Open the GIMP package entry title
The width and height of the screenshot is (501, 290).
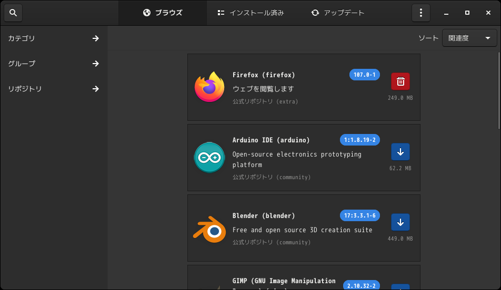(284, 281)
